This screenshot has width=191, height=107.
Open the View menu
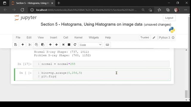coord(41,37)
